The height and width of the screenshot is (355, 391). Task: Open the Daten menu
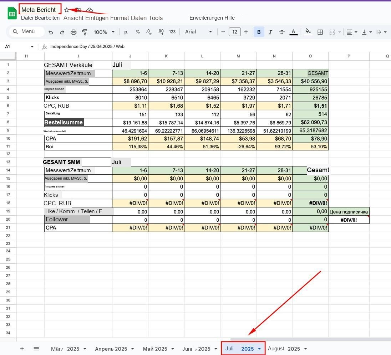(139, 18)
